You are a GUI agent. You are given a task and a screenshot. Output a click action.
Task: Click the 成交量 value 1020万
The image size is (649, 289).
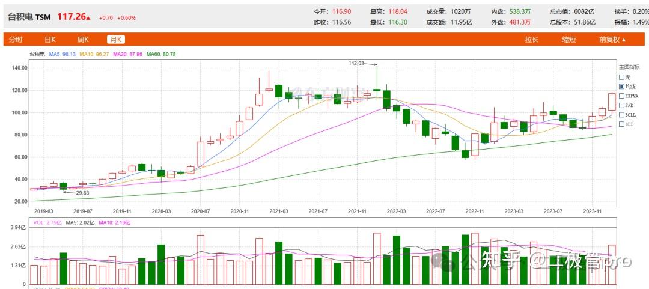pyautogui.click(x=462, y=12)
